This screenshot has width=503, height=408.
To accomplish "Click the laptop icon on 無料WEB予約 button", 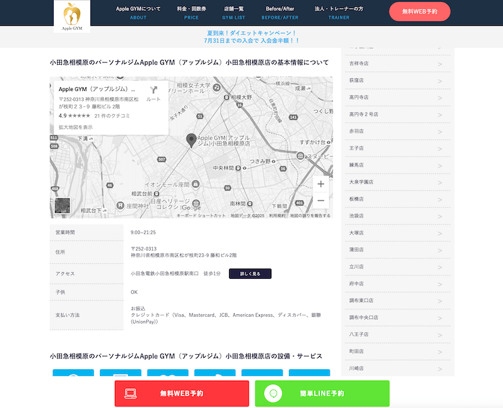I will click(131, 394).
